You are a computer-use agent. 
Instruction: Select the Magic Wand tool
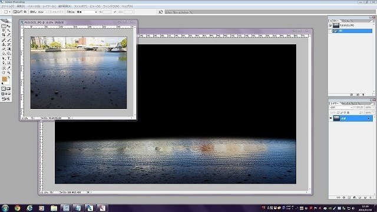[x=8, y=31]
